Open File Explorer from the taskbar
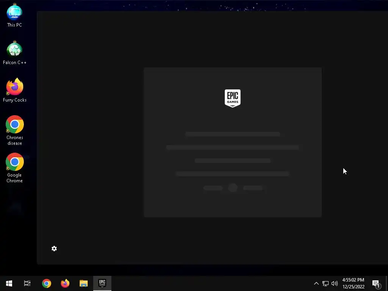The image size is (388, 291). coord(84,283)
